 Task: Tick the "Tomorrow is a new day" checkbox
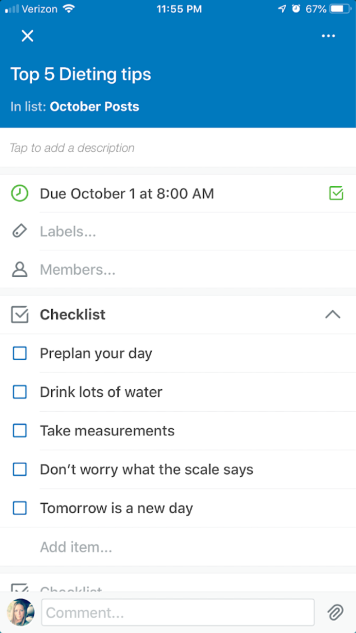(x=20, y=508)
